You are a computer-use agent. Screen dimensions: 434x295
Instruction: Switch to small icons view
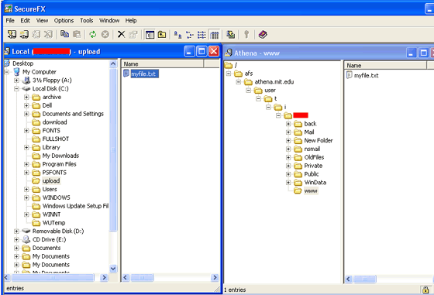click(x=190, y=34)
